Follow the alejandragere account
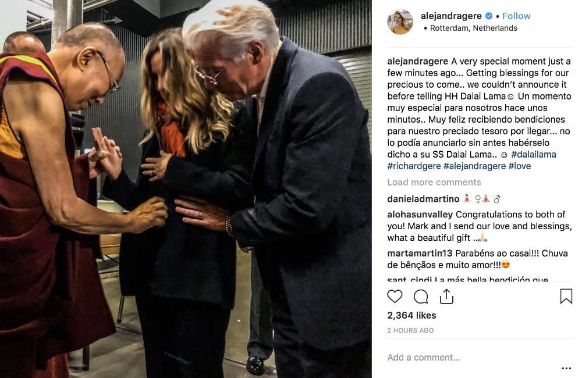This screenshot has height=378, width=582. (516, 16)
